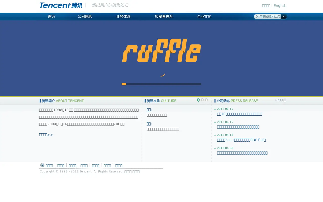Viewport: 323px width, 202px height.
Task: Open the 企业文化 menu item
Action: tap(204, 16)
